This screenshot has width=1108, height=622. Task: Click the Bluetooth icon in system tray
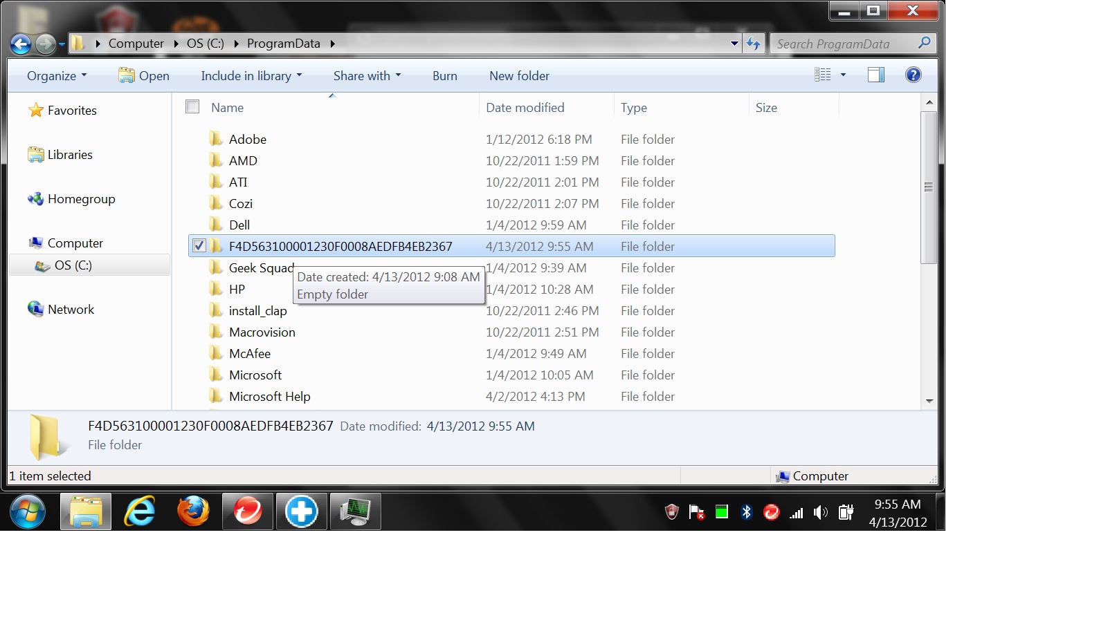tap(746, 512)
